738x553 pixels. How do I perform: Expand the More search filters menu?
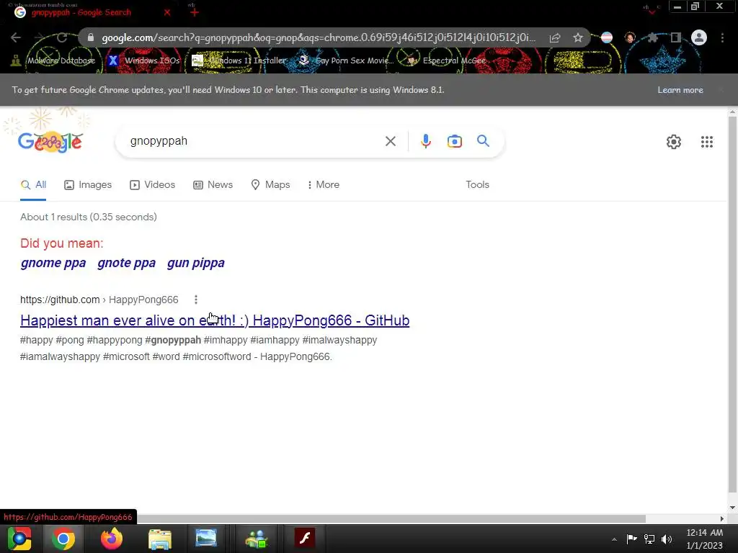(323, 185)
